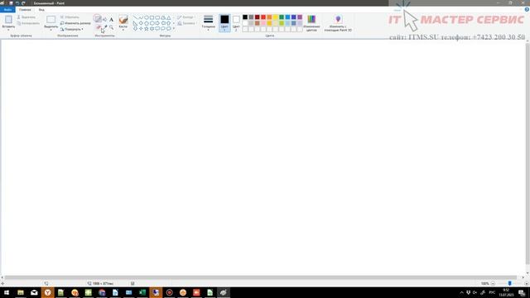The width and height of the screenshot is (530, 298).
Task: Open File Explorer from taskbar
Action: [21, 292]
